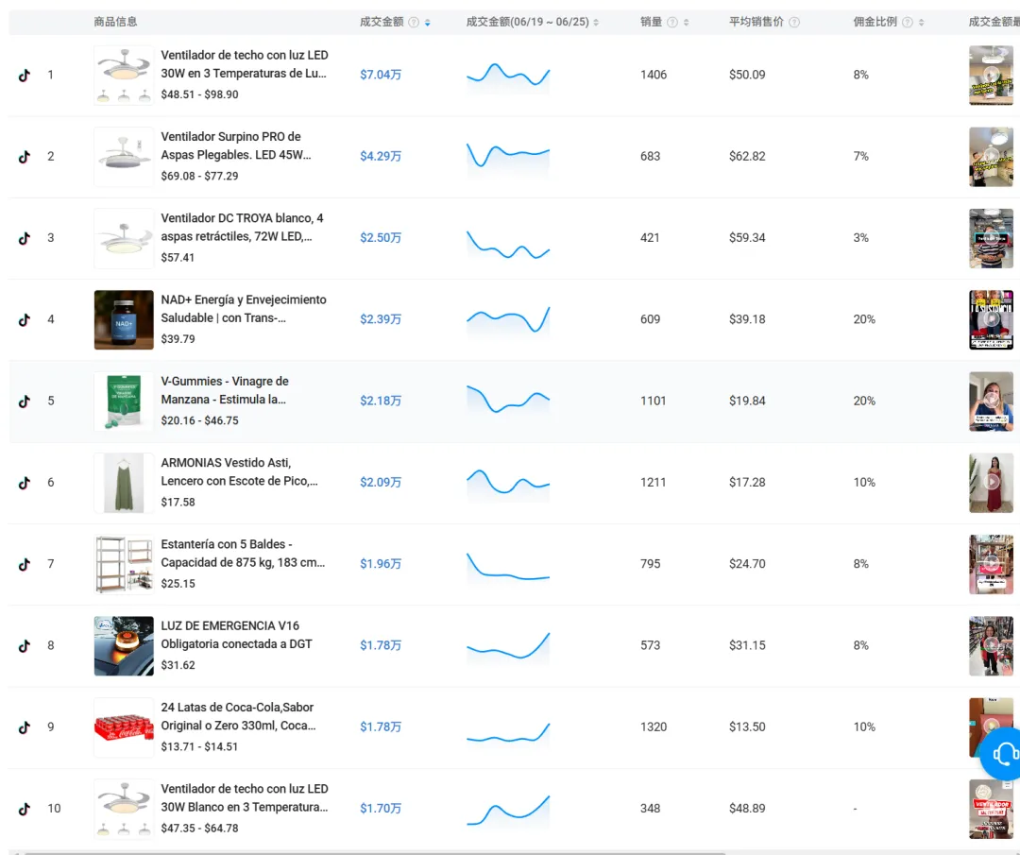Click help icon next to 平均销售价 header
The image size is (1020, 855).
coord(794,22)
